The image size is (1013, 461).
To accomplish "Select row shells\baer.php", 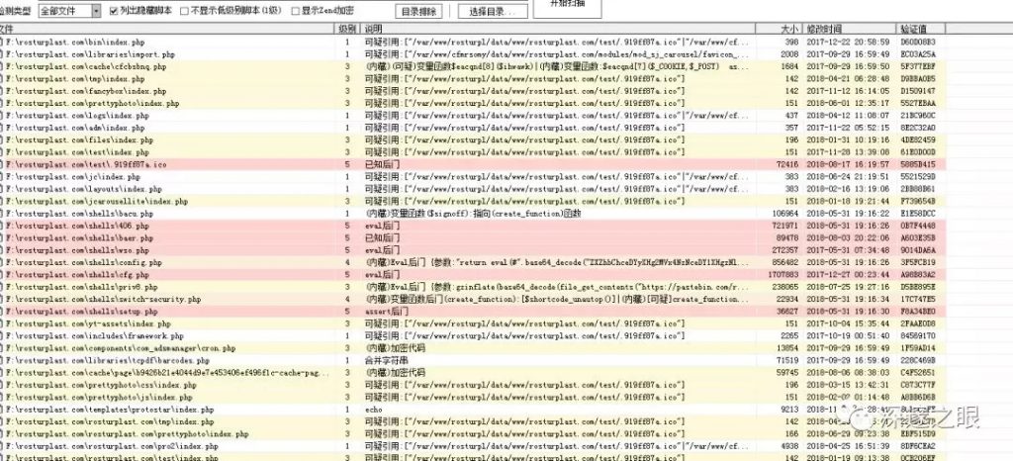I will point(473,238).
